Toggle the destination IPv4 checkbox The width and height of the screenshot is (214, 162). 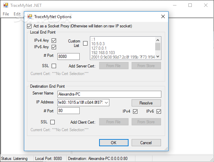coord(135,111)
